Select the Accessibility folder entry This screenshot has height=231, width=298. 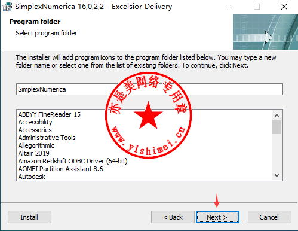35,122
